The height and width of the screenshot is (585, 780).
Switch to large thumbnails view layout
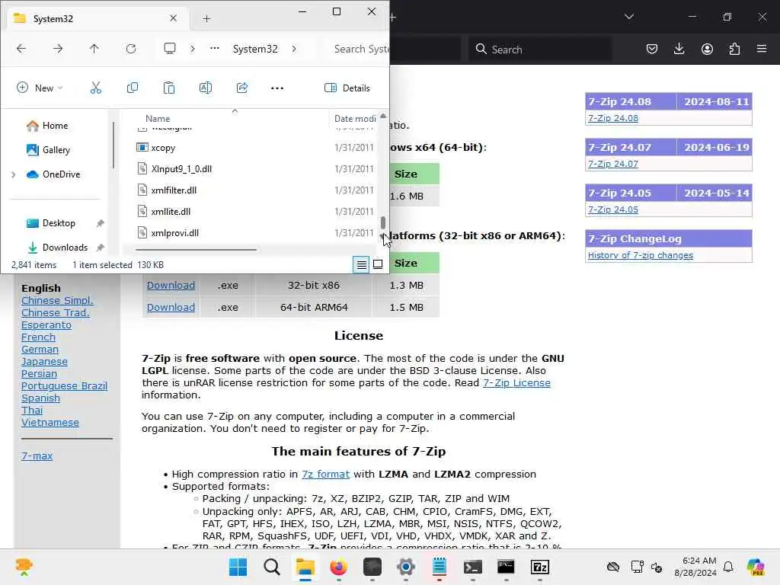tap(378, 264)
